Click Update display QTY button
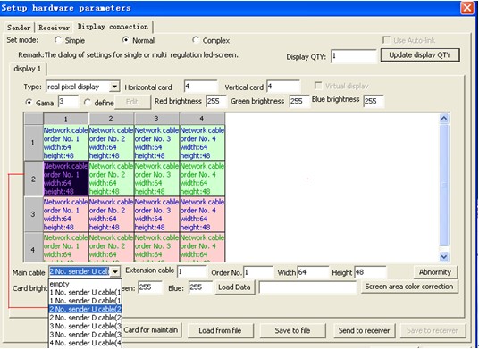479x349 pixels. [x=420, y=55]
